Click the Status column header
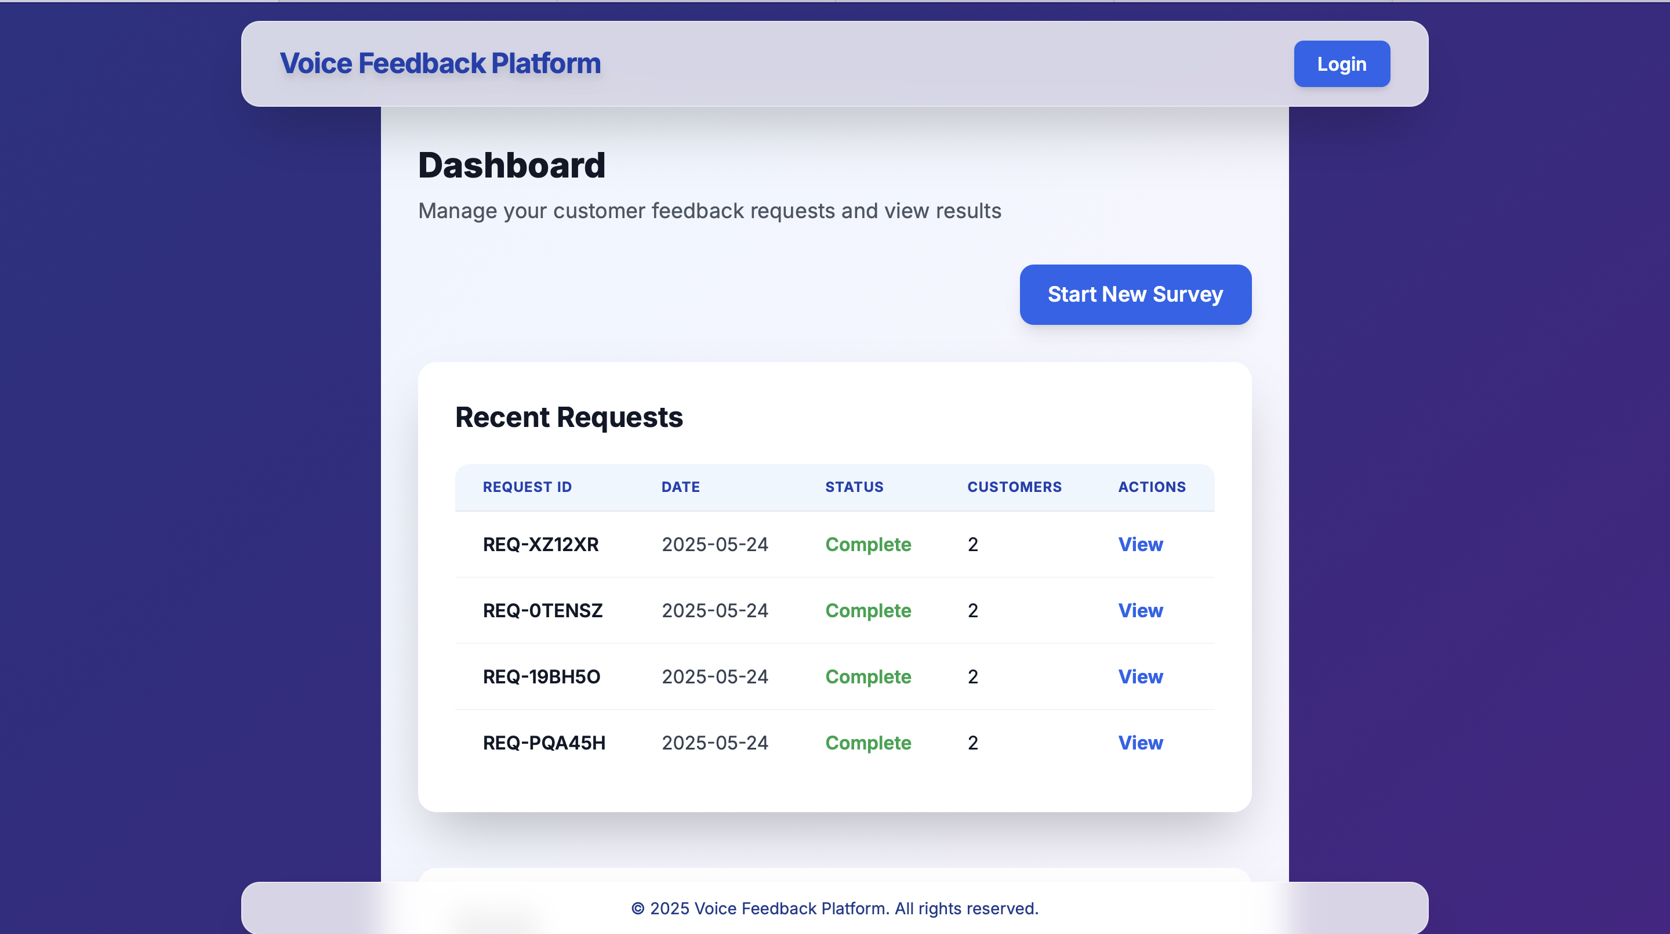1670x934 pixels. (x=854, y=487)
